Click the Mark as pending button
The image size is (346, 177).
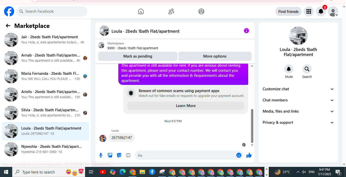pos(138,56)
